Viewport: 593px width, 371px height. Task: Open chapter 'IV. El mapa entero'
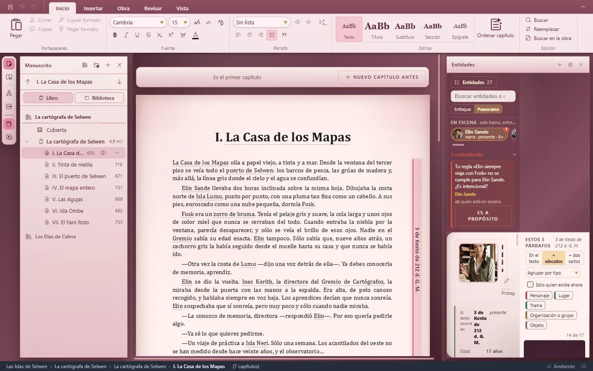click(73, 188)
